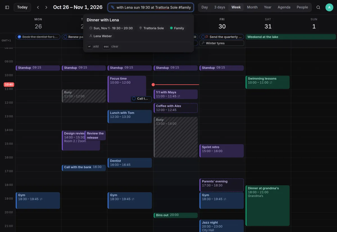Click the repeat icon on Wednesday's Gym event

pos(133,199)
